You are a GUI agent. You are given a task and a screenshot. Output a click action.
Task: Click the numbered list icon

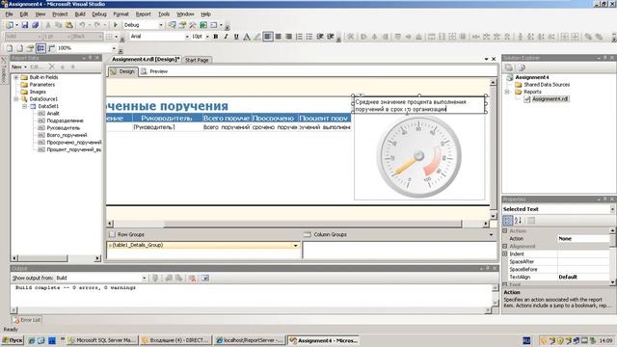tap(299, 37)
